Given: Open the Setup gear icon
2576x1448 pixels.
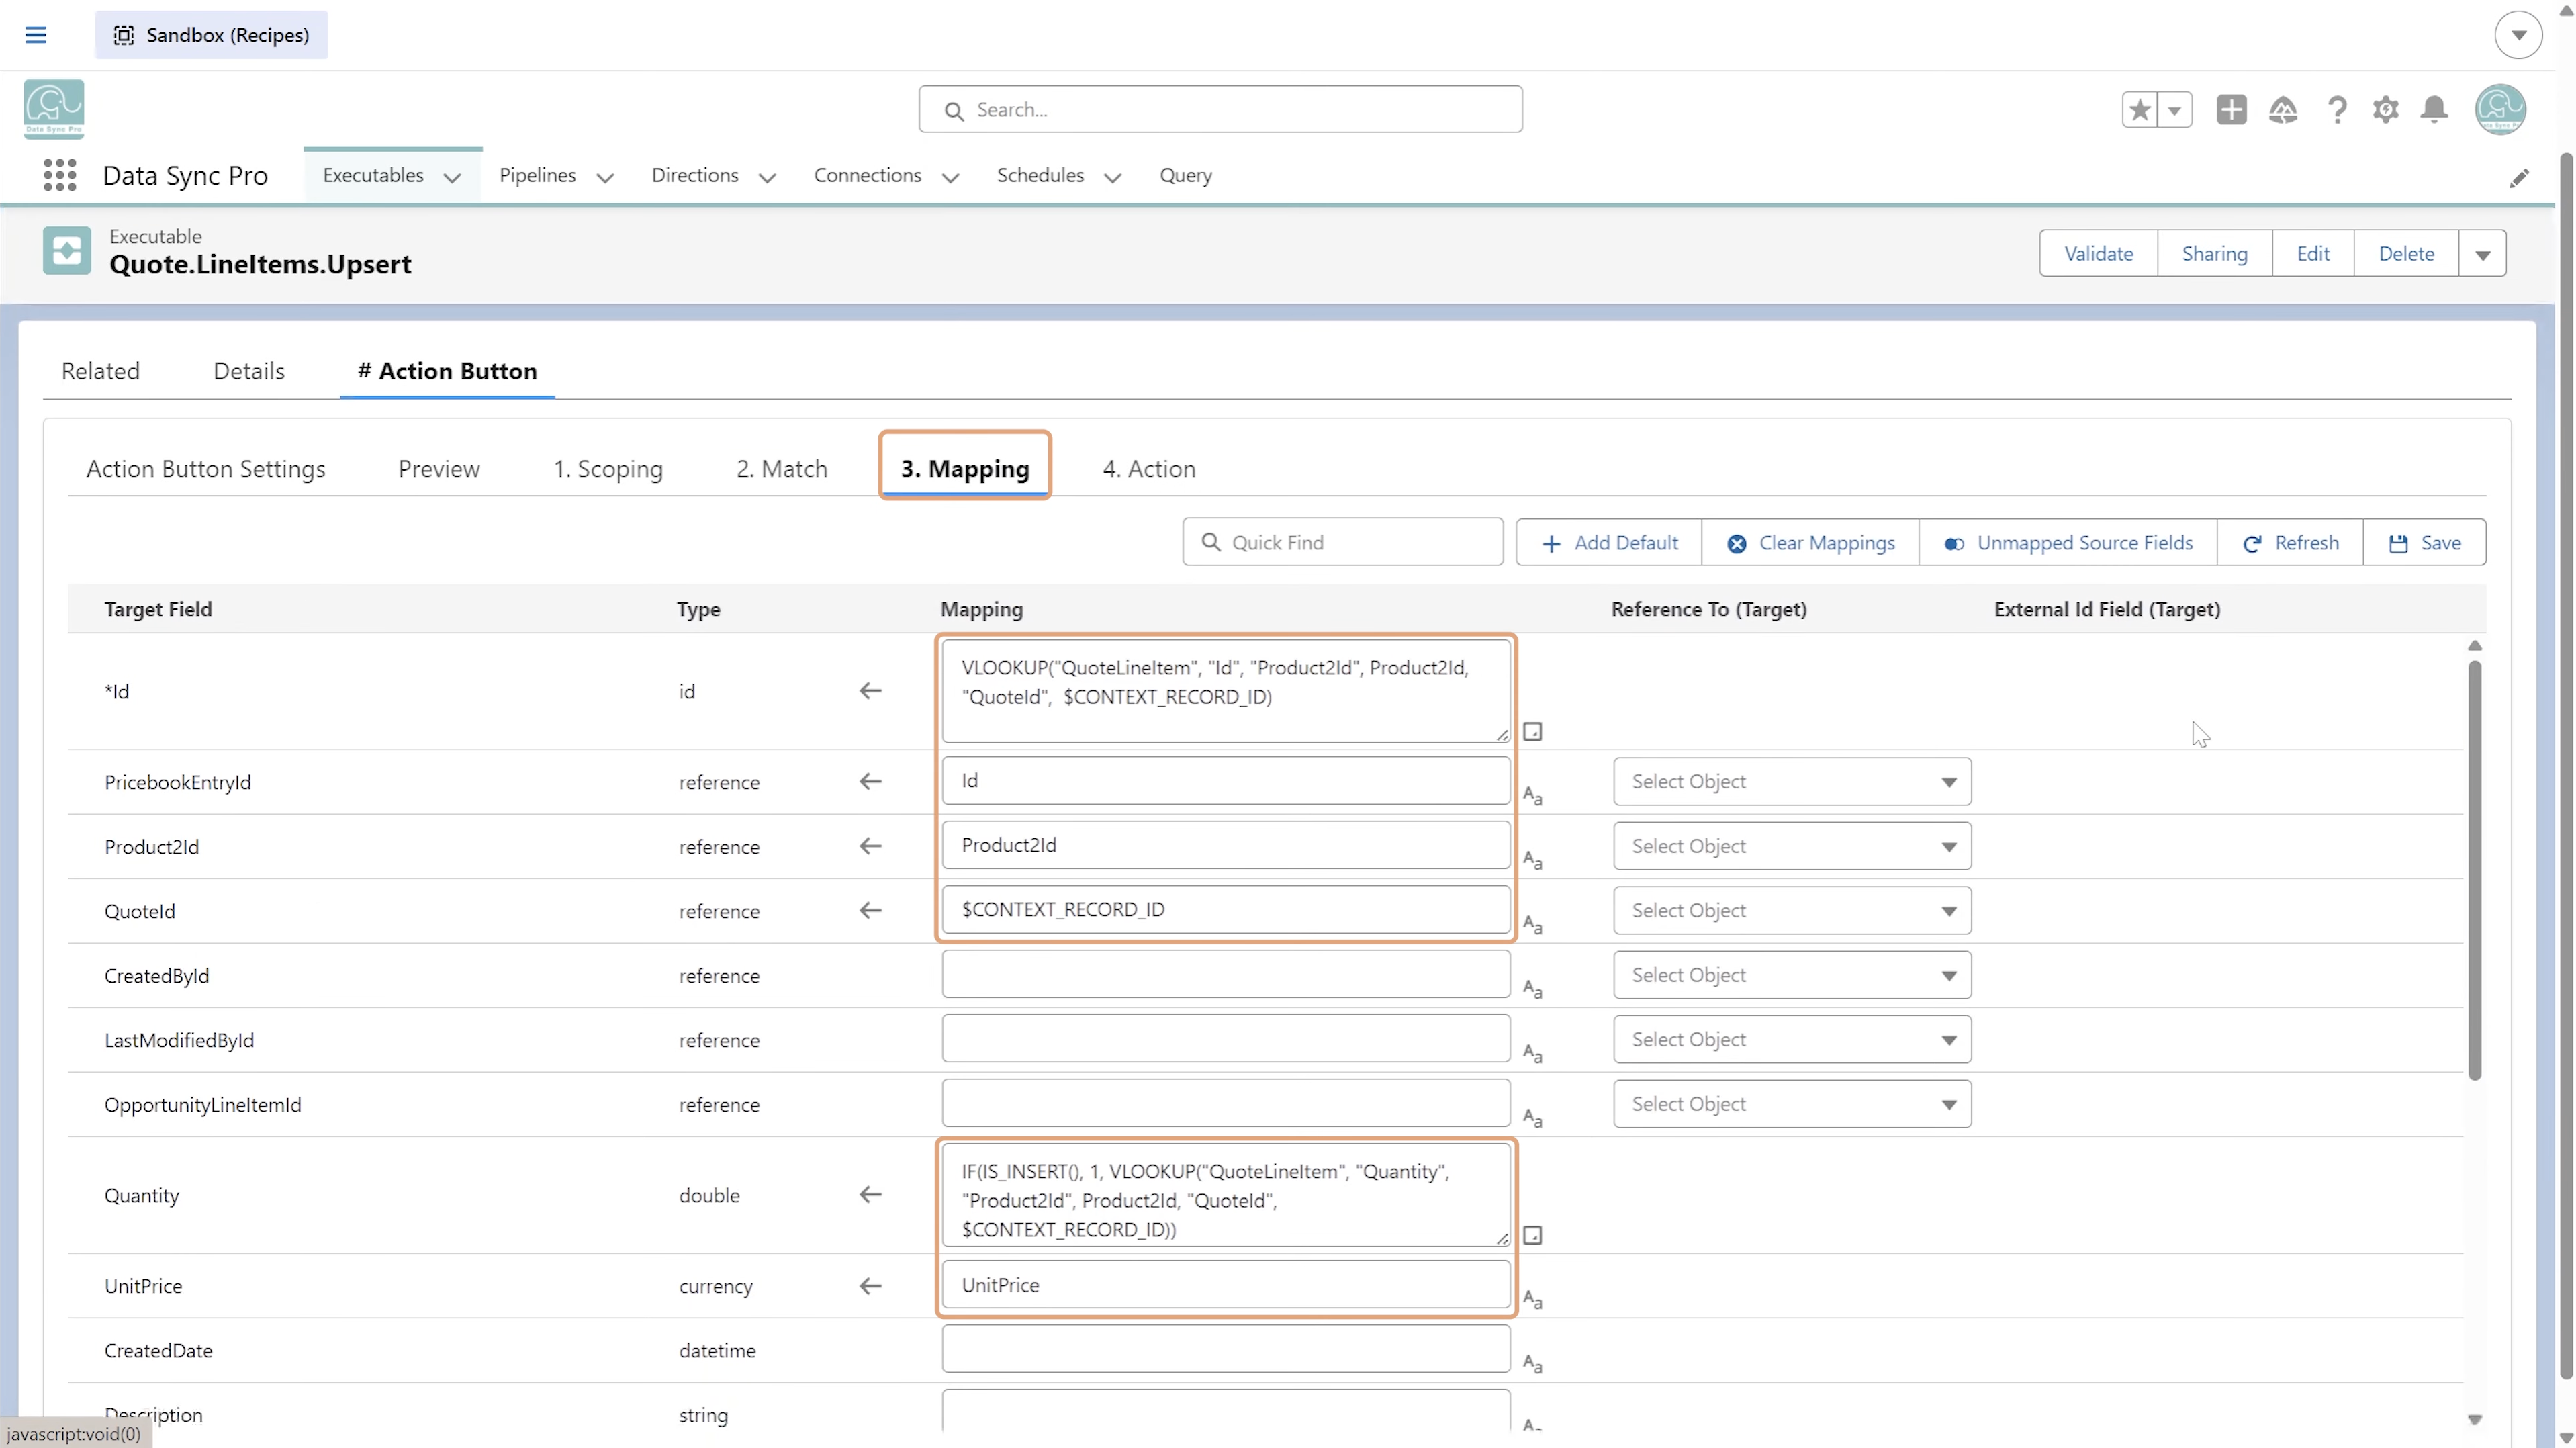Looking at the screenshot, I should (x=2386, y=109).
